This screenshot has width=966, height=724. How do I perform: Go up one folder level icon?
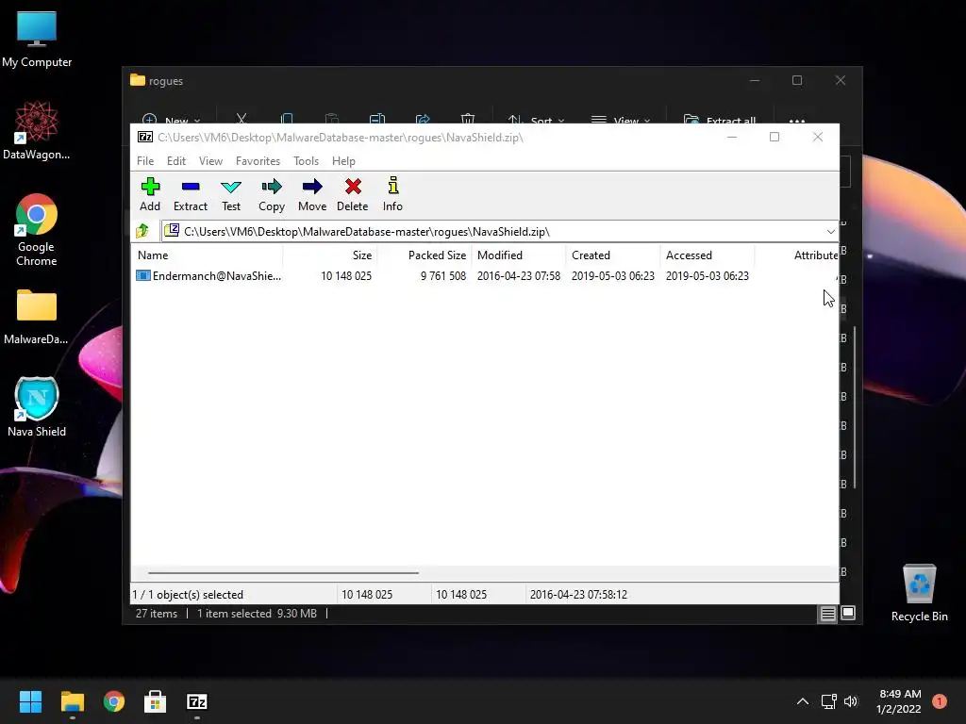(143, 231)
